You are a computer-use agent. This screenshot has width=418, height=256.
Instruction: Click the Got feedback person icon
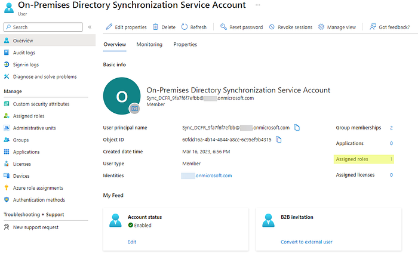[x=373, y=27]
